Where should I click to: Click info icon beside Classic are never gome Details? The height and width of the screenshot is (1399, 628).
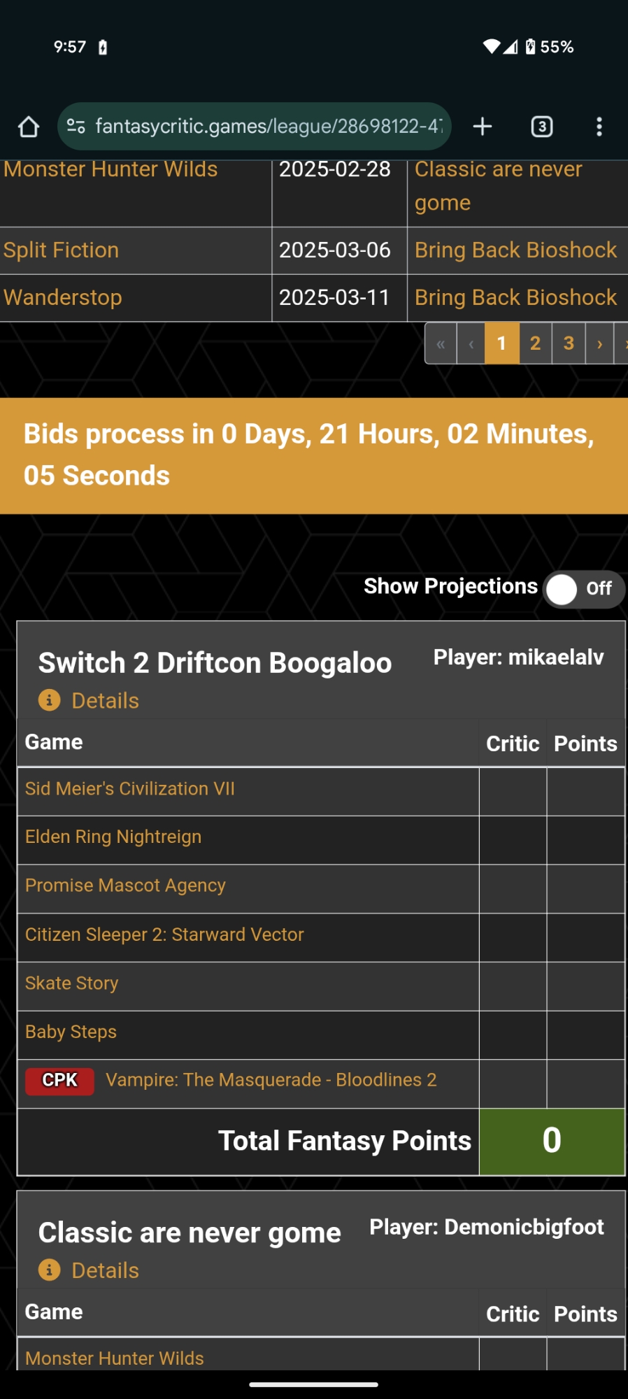click(x=49, y=1270)
